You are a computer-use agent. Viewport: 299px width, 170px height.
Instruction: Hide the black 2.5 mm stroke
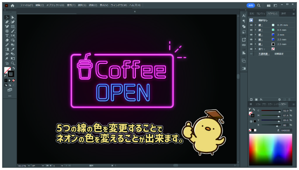[x=251, y=44]
